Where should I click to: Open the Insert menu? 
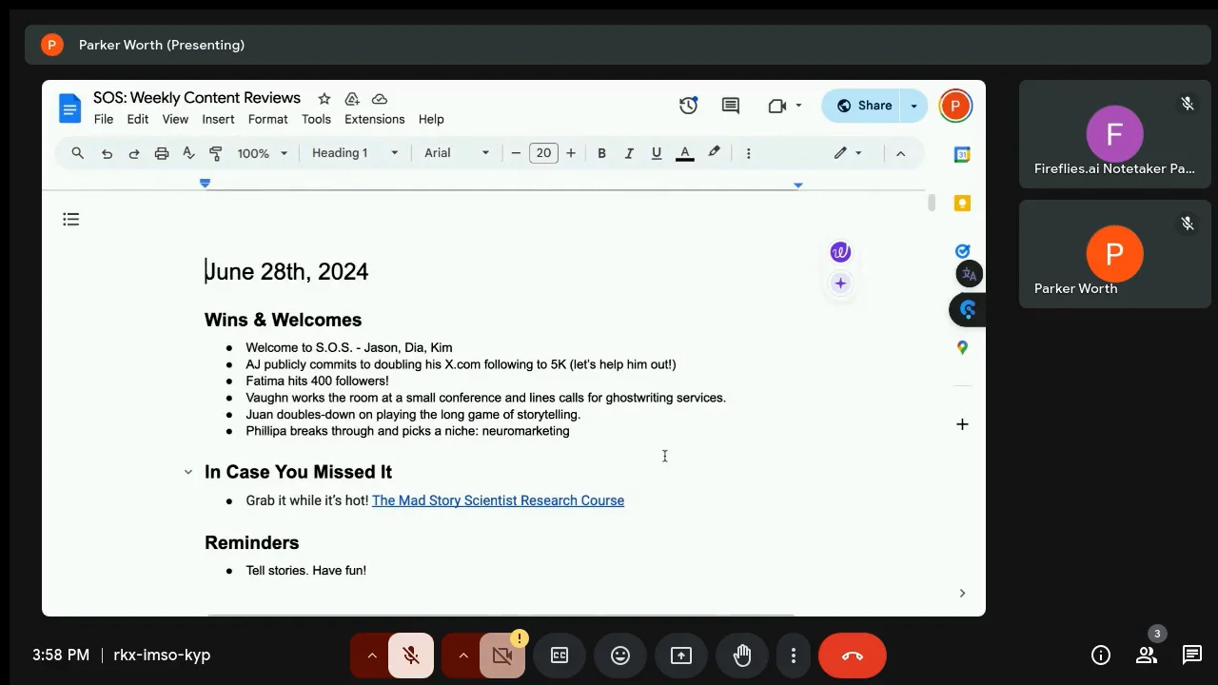(218, 119)
